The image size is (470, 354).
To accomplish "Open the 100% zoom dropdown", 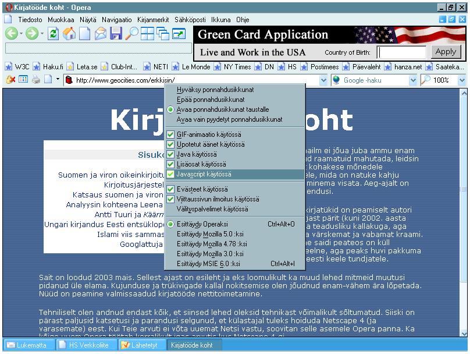I will click(x=462, y=80).
